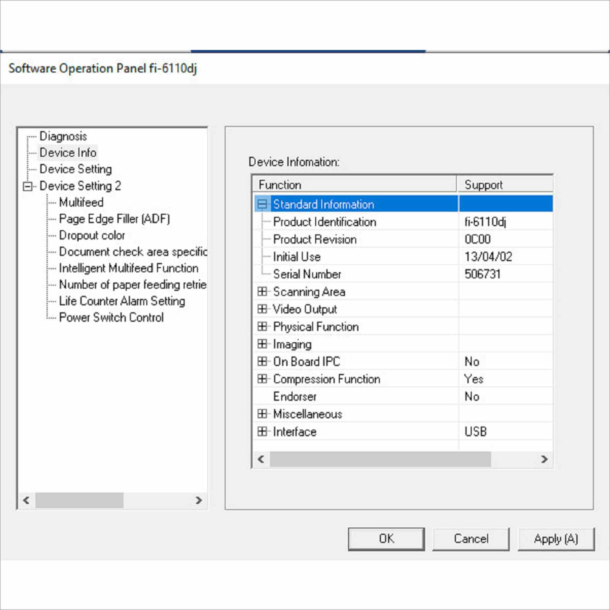Image resolution: width=610 pixels, height=610 pixels.
Task: Expand the Imaging group
Action: tap(262, 344)
